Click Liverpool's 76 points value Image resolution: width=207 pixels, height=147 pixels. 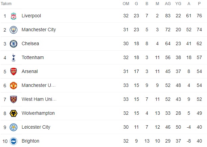click(x=200, y=16)
